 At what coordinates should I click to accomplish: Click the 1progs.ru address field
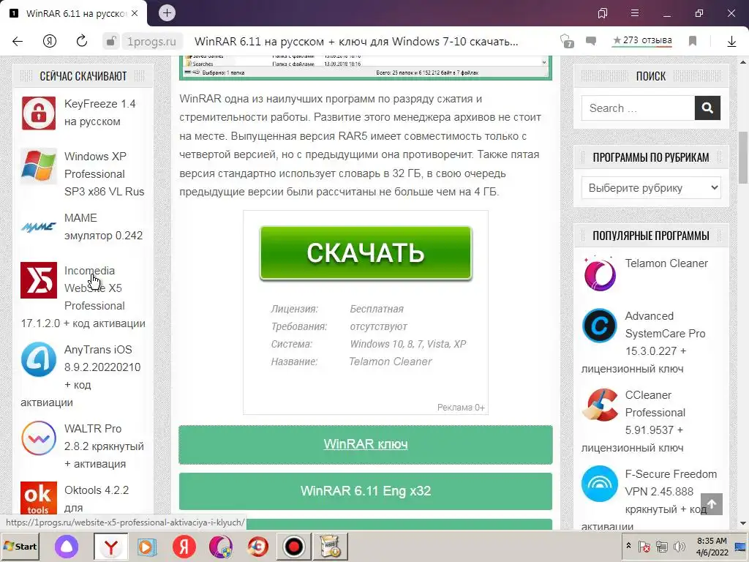pyautogui.click(x=151, y=42)
